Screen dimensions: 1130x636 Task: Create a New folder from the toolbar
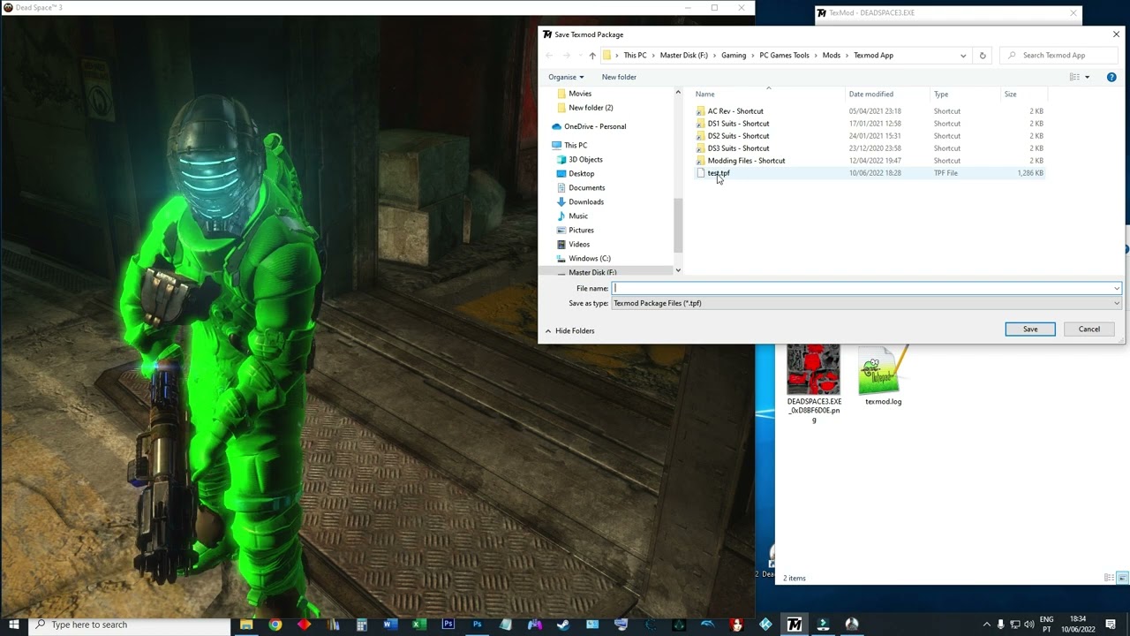click(619, 77)
